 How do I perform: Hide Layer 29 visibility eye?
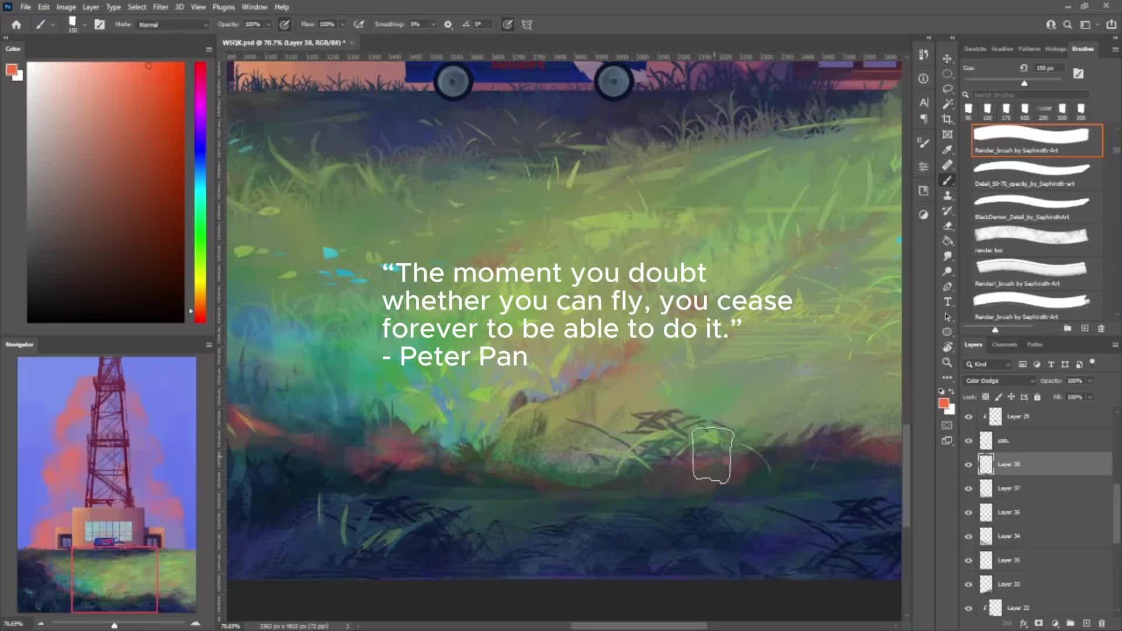point(968,417)
